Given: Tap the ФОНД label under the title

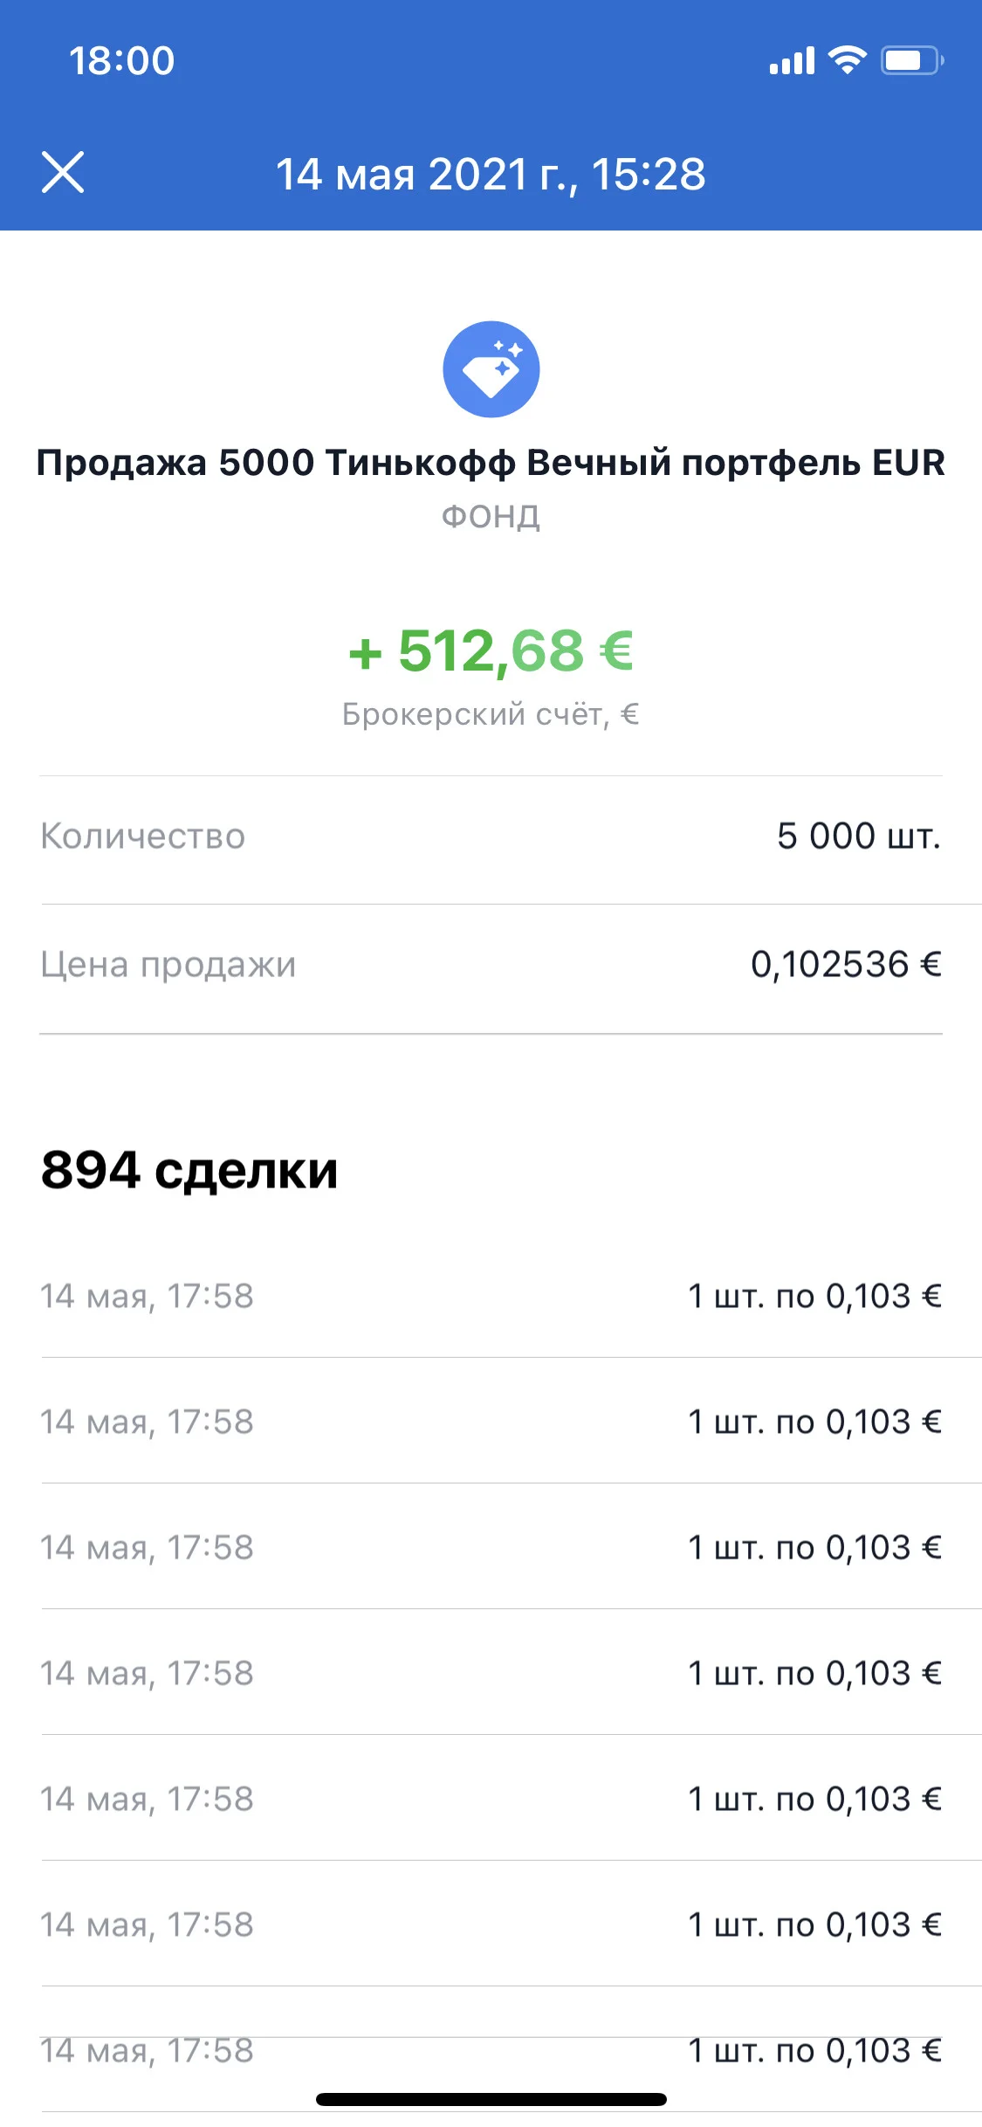Looking at the screenshot, I should point(491,517).
